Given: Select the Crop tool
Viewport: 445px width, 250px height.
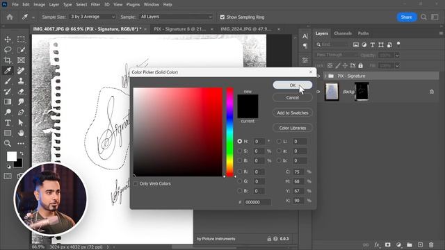Looking at the screenshot, I should click(8, 60).
